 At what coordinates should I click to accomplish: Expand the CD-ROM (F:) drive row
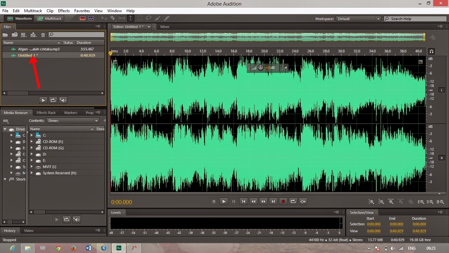32,142
